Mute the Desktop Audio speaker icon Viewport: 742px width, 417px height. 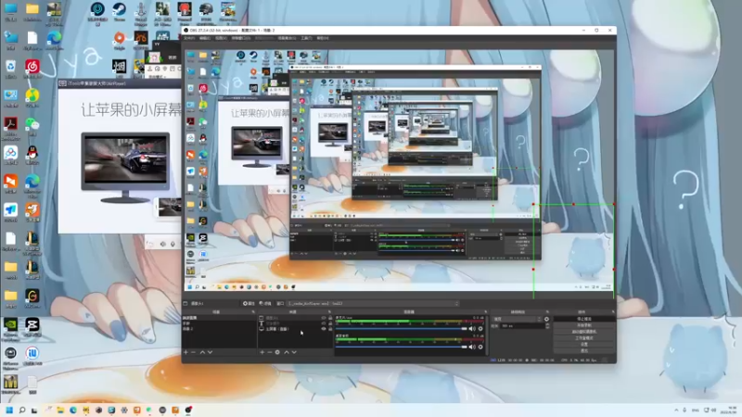click(x=472, y=347)
